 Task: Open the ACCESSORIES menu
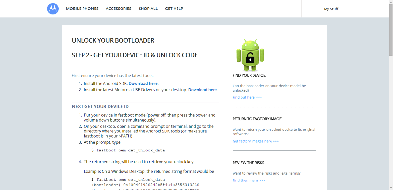[x=119, y=9]
